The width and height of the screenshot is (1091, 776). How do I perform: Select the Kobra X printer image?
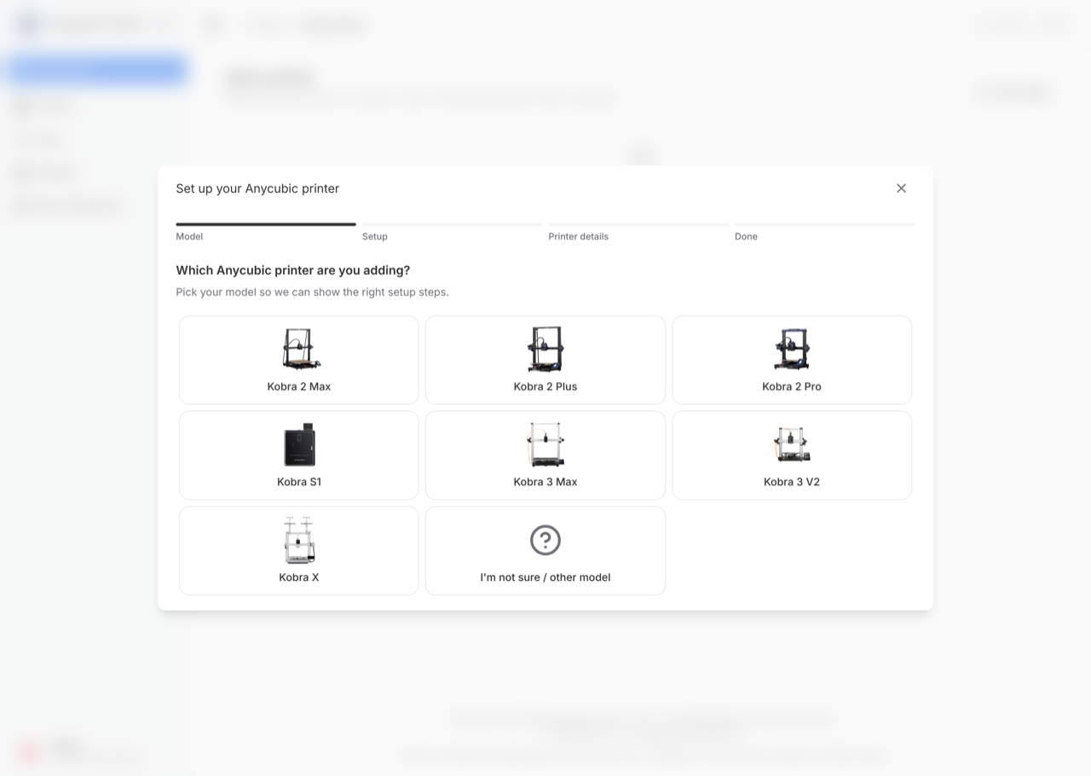click(x=299, y=540)
